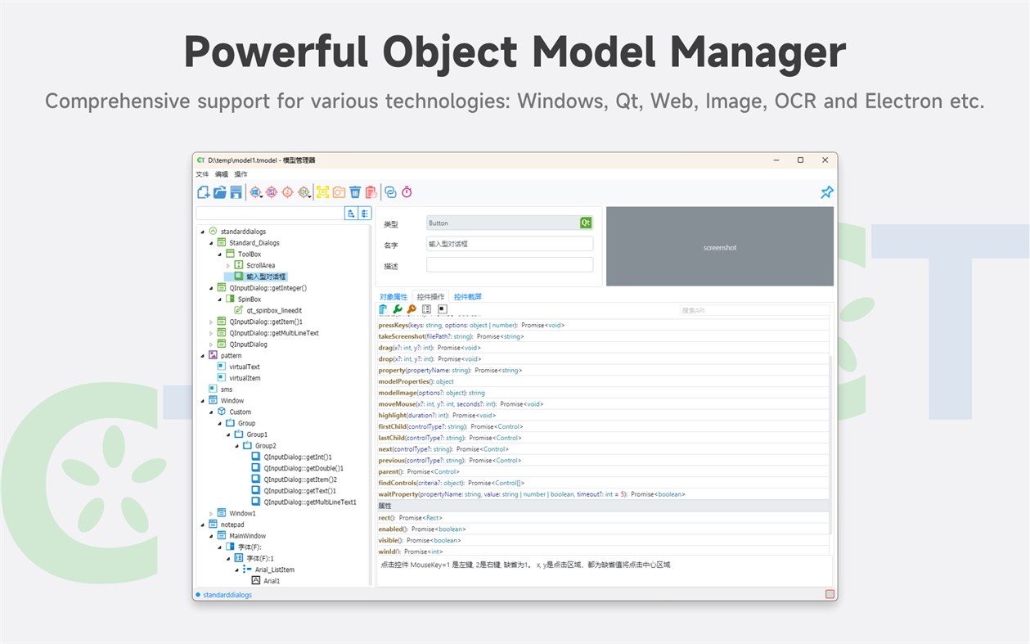The image size is (1030, 644).
Task: Select the qt_spinbox_lineedit tree item
Action: point(274,310)
